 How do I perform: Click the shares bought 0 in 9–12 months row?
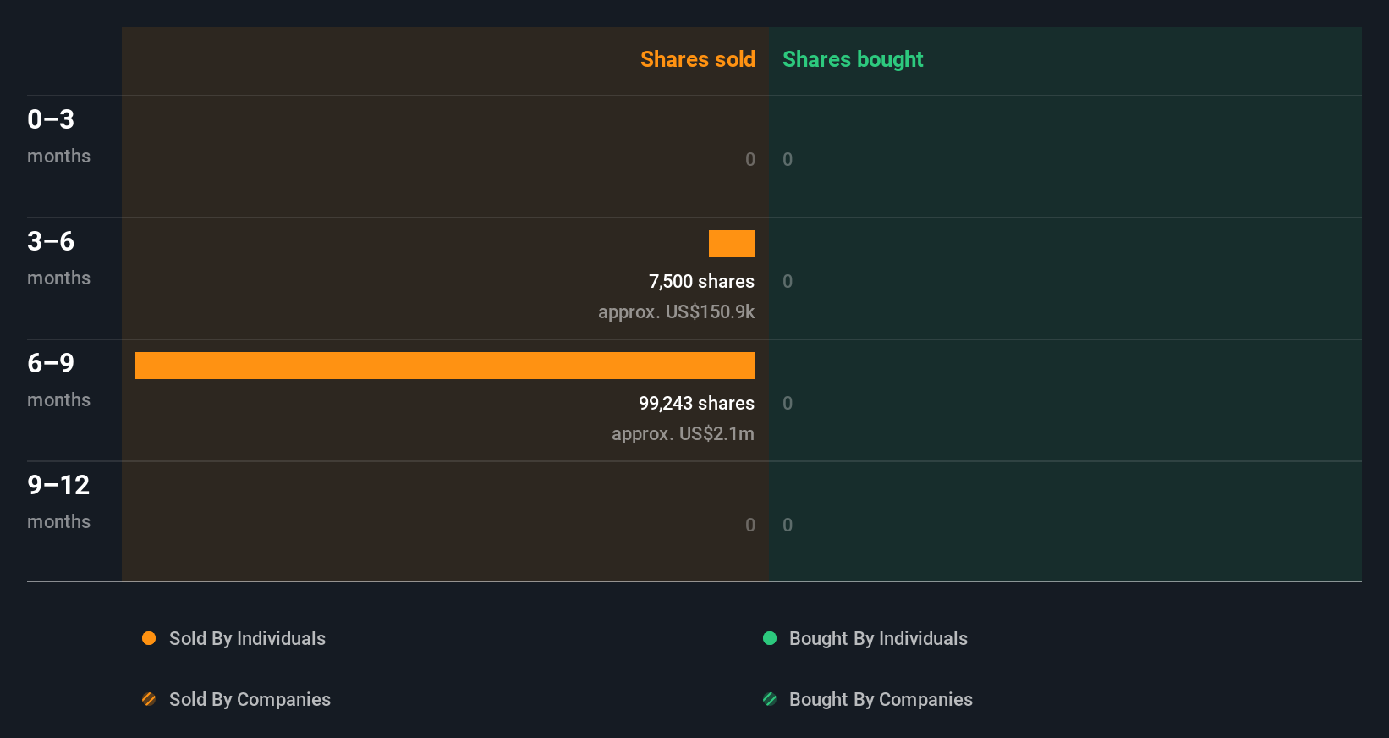[x=788, y=525]
